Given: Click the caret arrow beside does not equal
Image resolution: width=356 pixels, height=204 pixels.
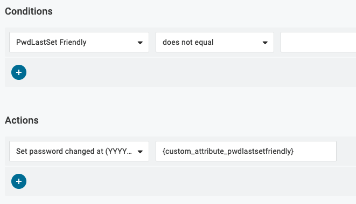Looking at the screenshot, I should (x=265, y=43).
